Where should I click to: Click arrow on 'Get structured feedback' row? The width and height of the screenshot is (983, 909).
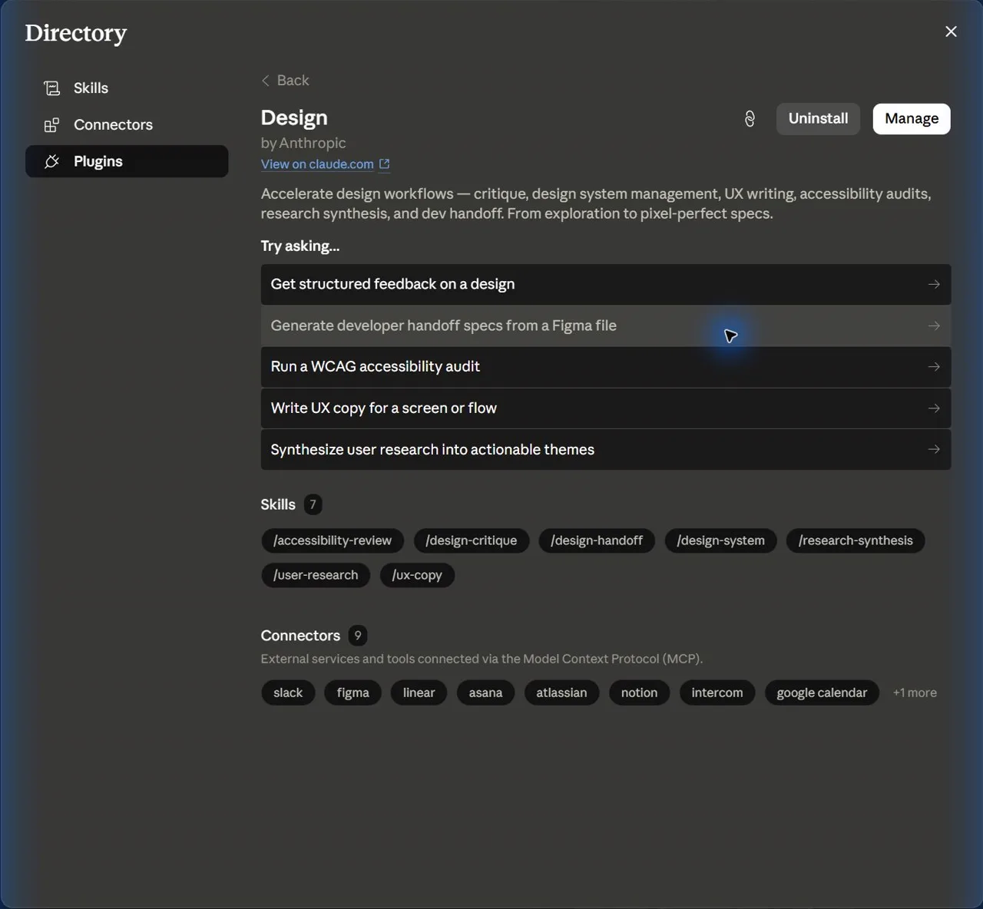tap(934, 284)
